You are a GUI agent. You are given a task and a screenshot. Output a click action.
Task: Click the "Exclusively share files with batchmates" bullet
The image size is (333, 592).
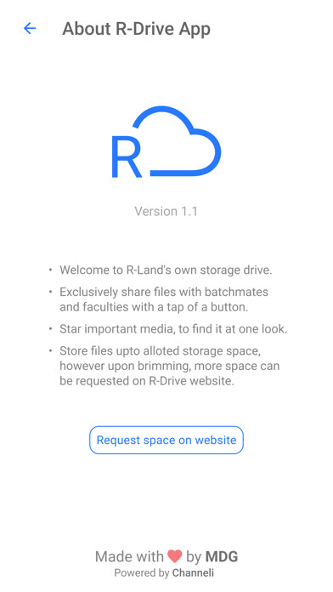(x=164, y=299)
